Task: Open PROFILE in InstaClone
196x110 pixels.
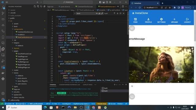Action: tap(148, 20)
